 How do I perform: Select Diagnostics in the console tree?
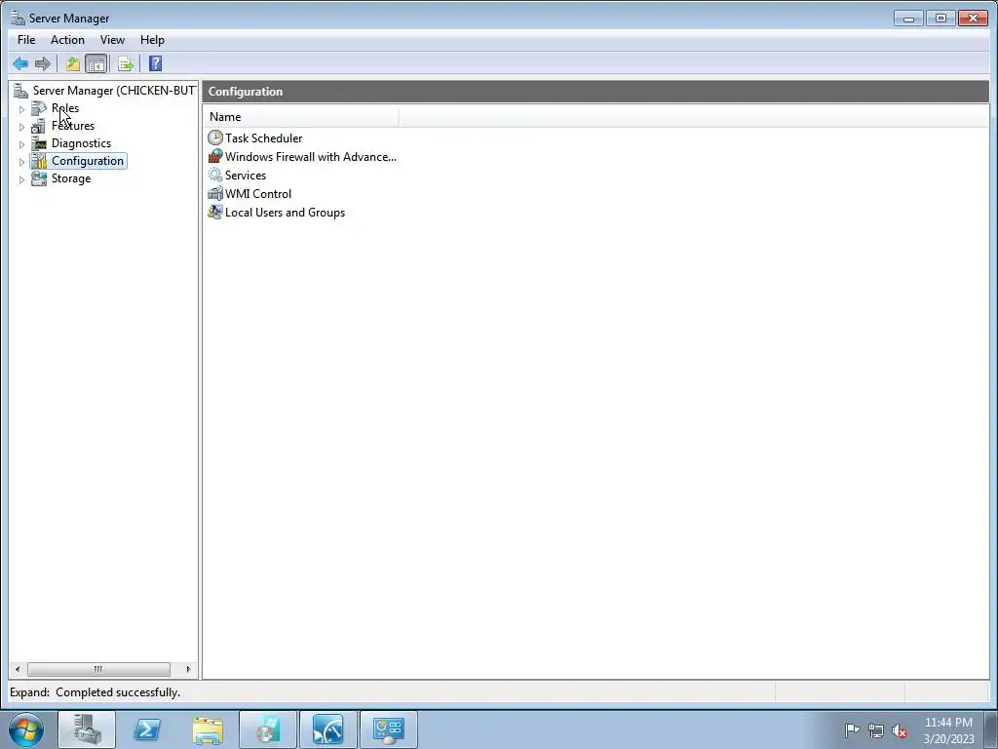81,143
